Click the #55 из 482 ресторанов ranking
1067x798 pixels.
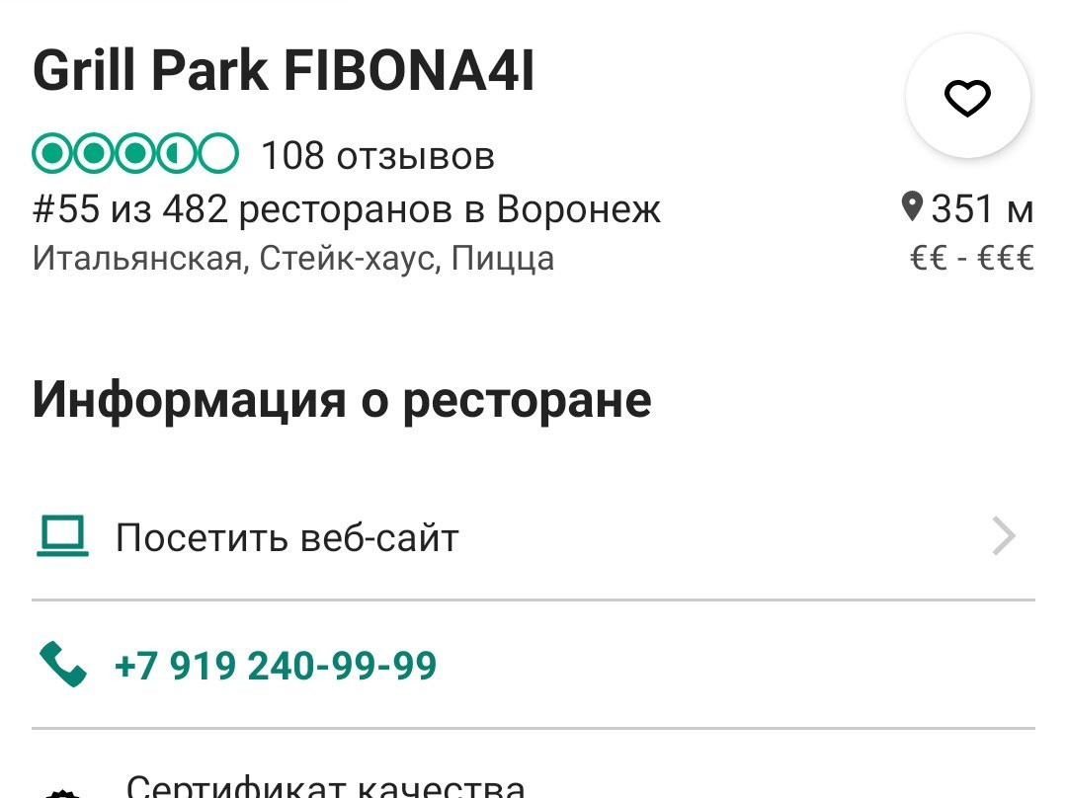(x=347, y=209)
